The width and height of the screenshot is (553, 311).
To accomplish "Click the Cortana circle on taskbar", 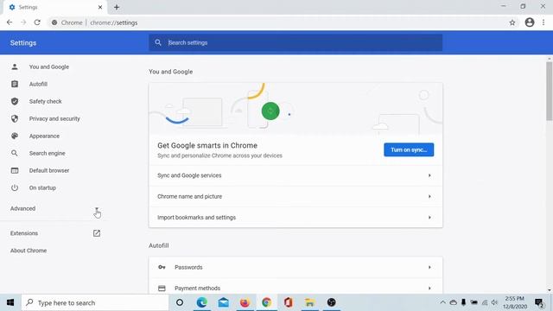I will click(x=180, y=302).
